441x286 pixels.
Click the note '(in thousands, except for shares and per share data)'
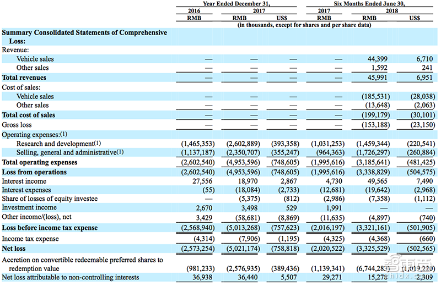click(304, 25)
